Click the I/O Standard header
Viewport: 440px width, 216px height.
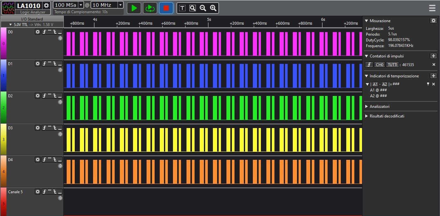pos(32,19)
